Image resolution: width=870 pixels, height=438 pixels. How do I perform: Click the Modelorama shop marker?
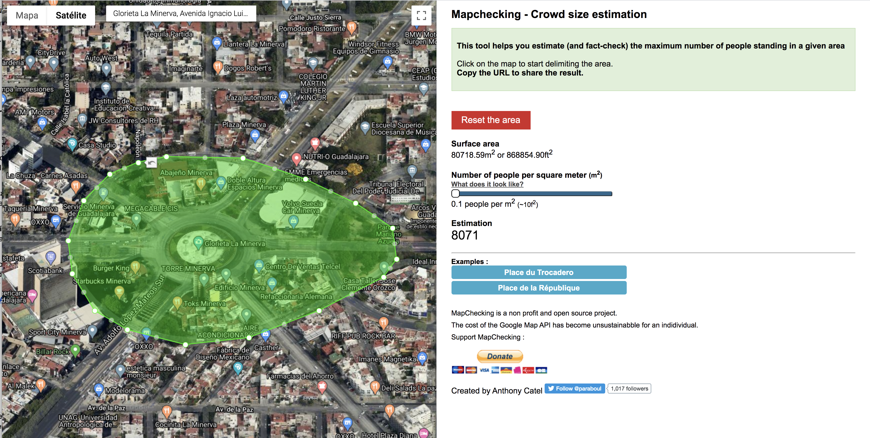[99, 390]
